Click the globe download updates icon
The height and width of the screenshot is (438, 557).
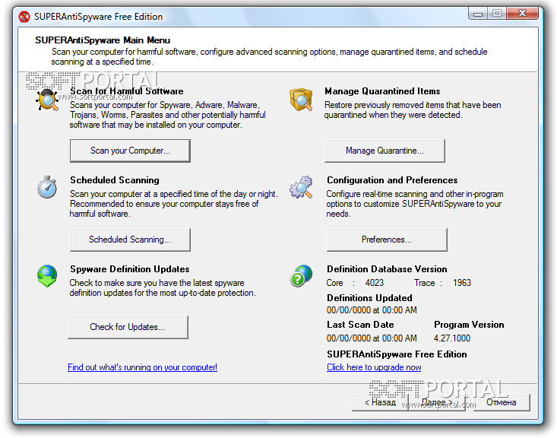47,275
